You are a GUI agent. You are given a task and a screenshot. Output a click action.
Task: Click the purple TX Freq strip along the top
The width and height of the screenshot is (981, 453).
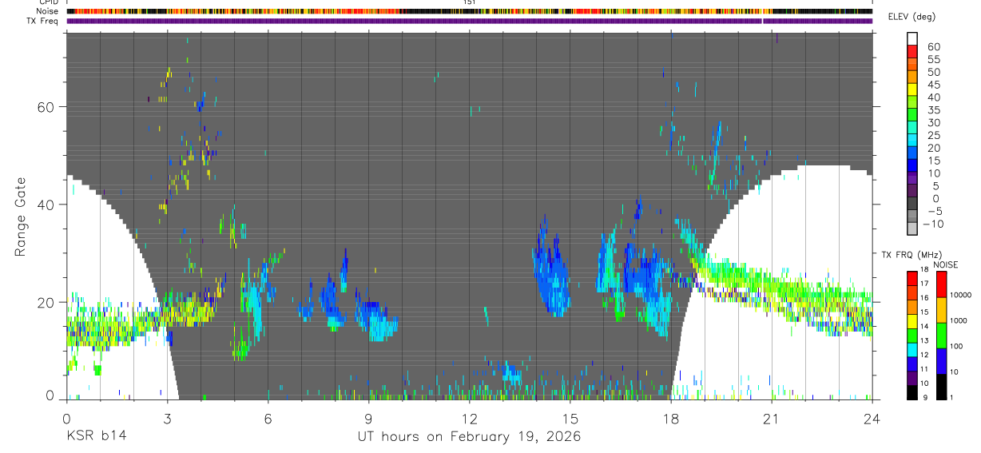[x=469, y=21]
